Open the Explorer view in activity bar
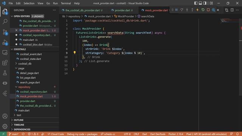Image resolution: width=242 pixels, height=136 pixels. pyautogui.click(x=5, y=11)
